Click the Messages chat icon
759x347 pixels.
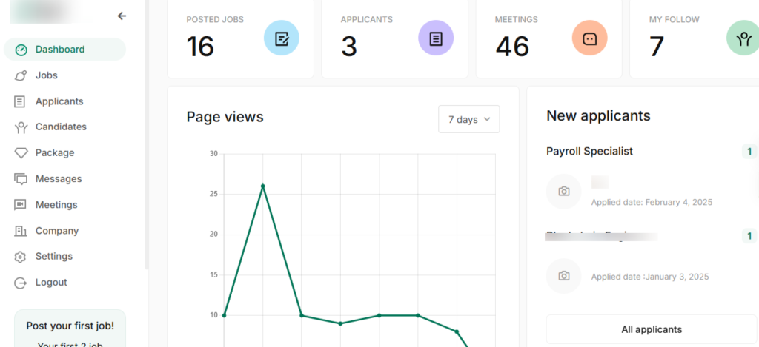(x=21, y=179)
